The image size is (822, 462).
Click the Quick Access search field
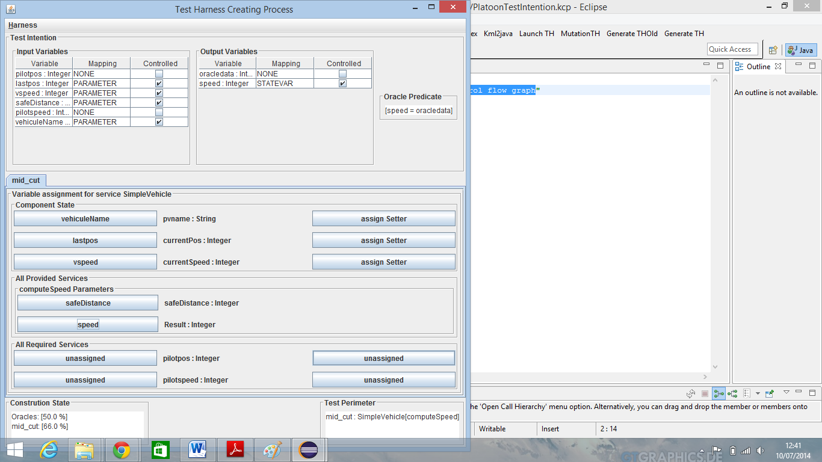(730, 49)
